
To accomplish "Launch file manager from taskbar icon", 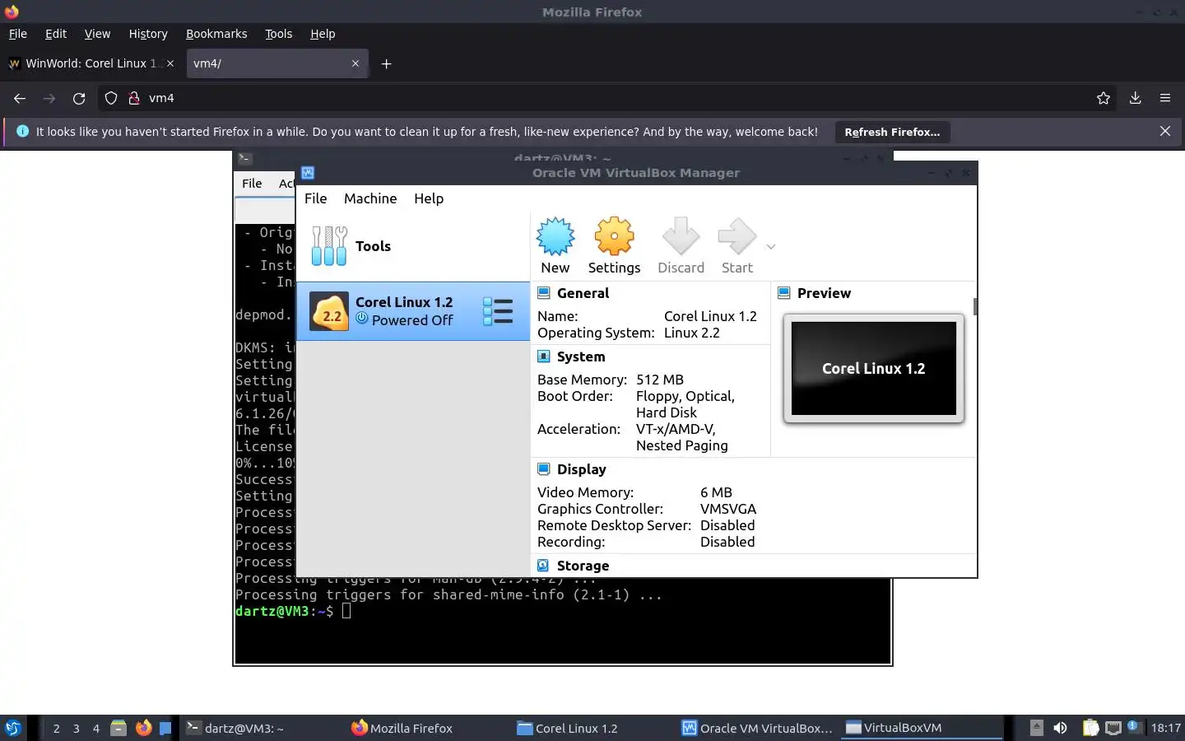I will 118,728.
